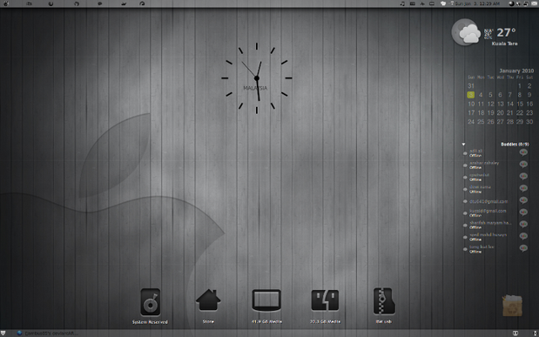Open chat icon for sharifah maryam
The width and height of the screenshot is (539, 337).
tap(523, 224)
